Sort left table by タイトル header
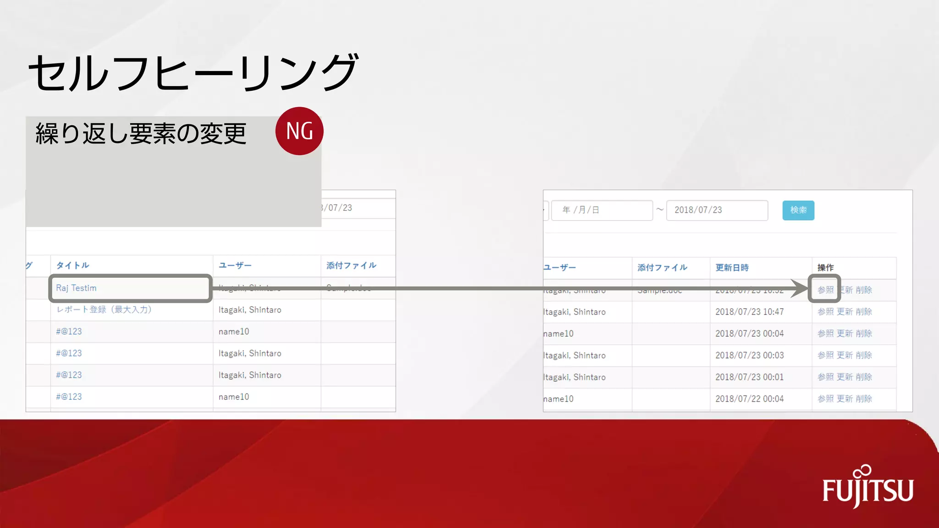 tap(72, 265)
